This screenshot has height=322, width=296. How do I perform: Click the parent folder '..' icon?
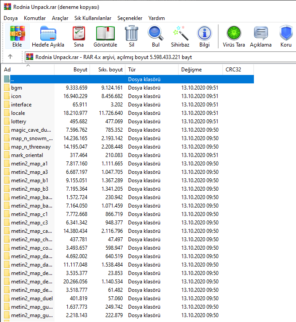[x=7, y=79]
